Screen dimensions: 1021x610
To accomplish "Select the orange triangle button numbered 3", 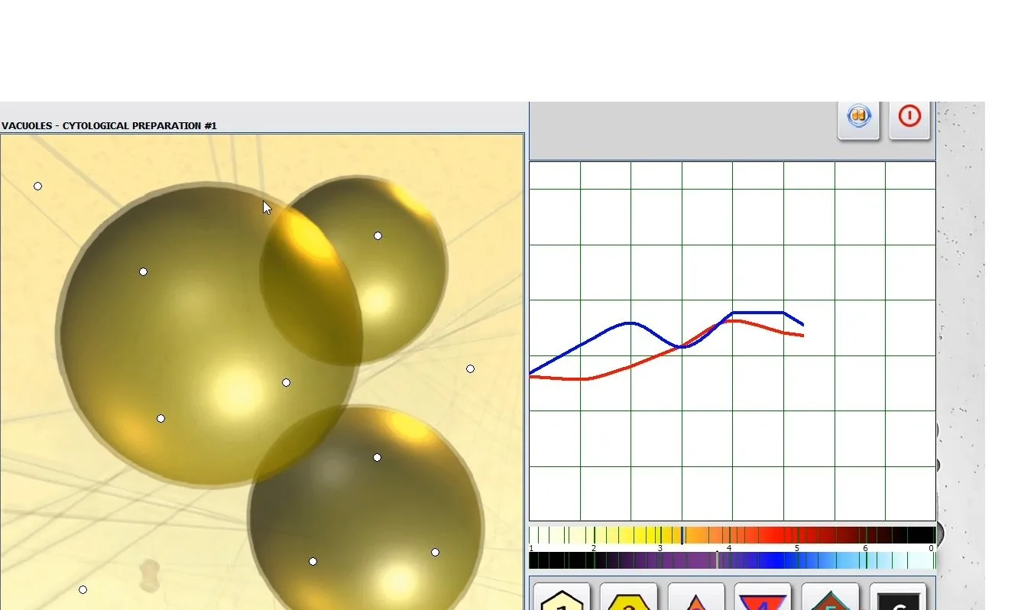I will click(x=696, y=597).
